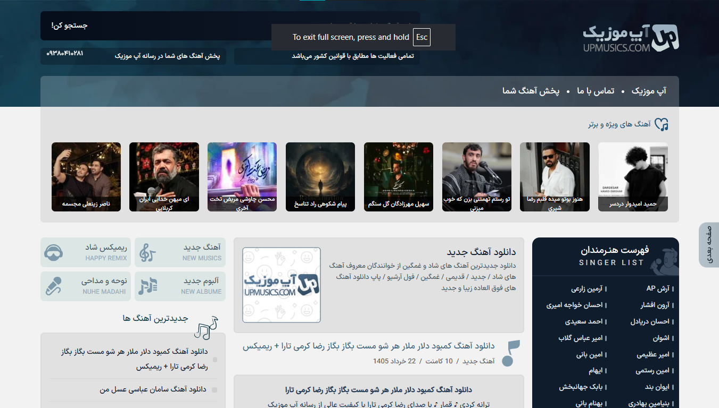Click the microphone «نوحه و مداحی» NUHE MADAHI icon
Image resolution: width=719 pixels, height=408 pixels.
pyautogui.click(x=53, y=286)
